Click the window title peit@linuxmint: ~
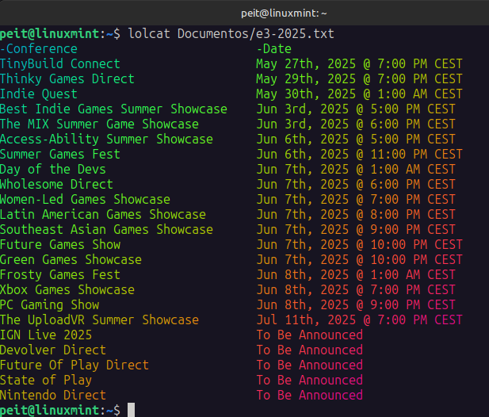 point(284,13)
